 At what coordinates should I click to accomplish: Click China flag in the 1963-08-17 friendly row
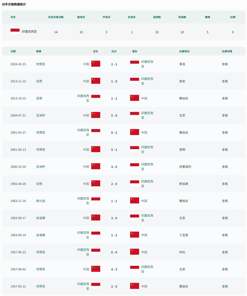(x=96, y=218)
